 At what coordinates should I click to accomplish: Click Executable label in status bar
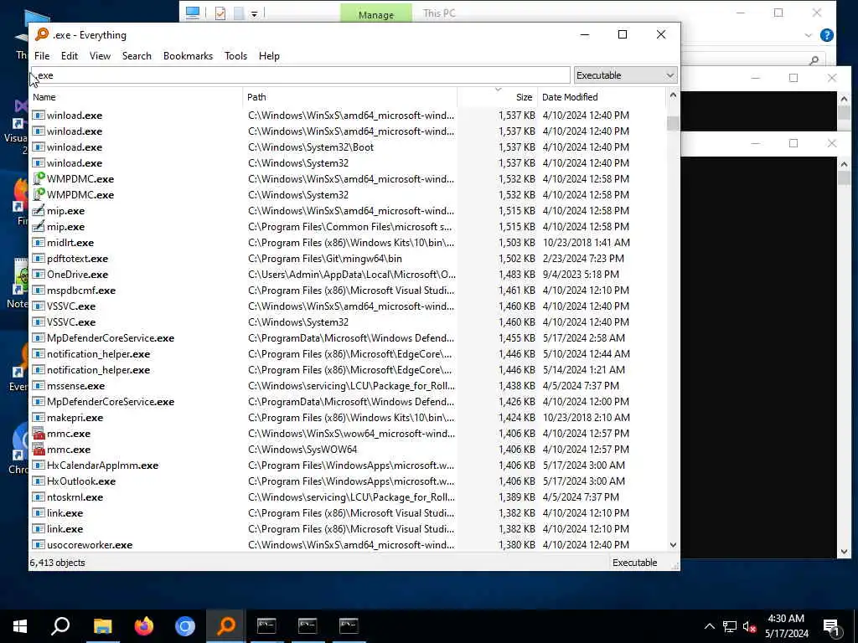(635, 563)
